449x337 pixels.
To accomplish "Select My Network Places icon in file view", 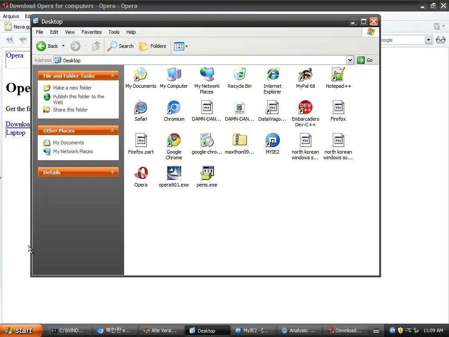I will click(x=207, y=81).
